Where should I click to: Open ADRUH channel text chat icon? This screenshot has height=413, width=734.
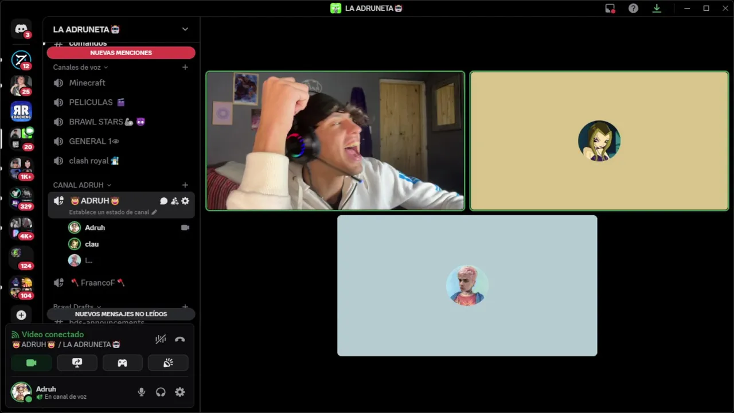tap(163, 201)
